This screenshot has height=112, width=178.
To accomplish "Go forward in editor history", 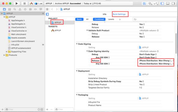I will [57, 9].
